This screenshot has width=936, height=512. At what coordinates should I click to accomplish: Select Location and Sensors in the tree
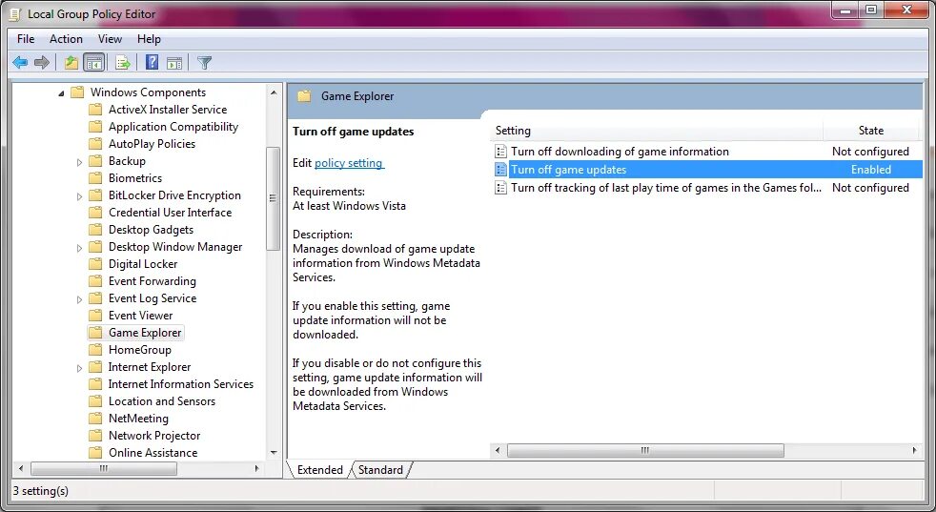pos(162,401)
